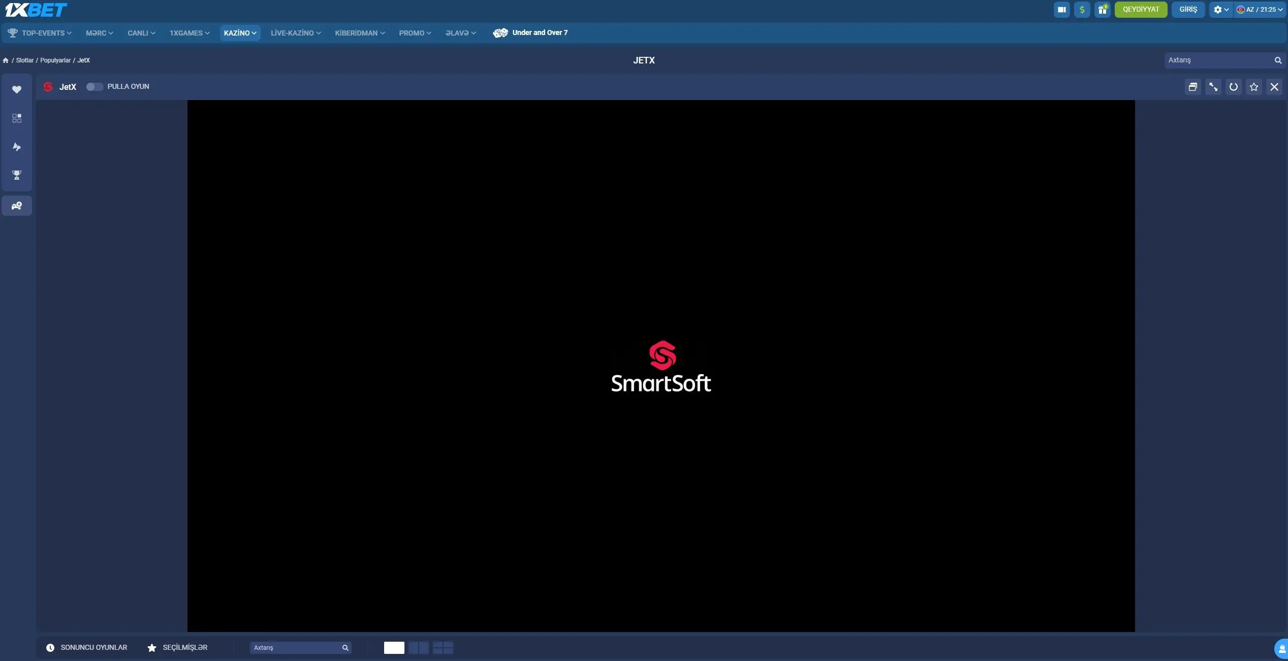Viewport: 1288px width, 661px height.
Task: Add JetX to favorites via star icon
Action: [x=1253, y=87]
